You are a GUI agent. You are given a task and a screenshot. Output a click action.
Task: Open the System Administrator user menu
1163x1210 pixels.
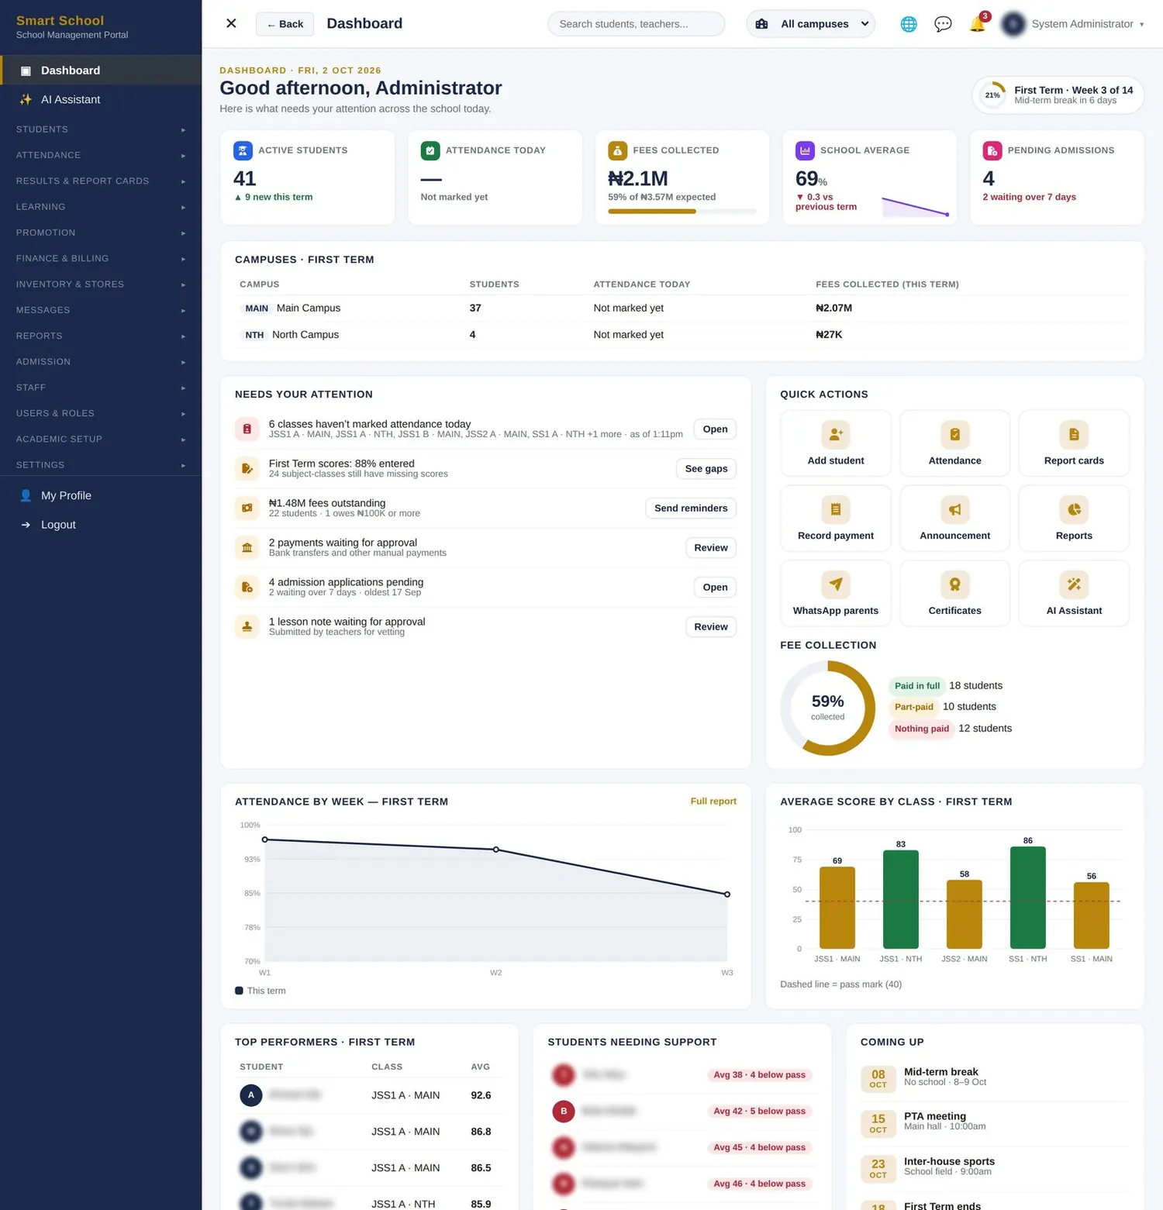[1074, 24]
